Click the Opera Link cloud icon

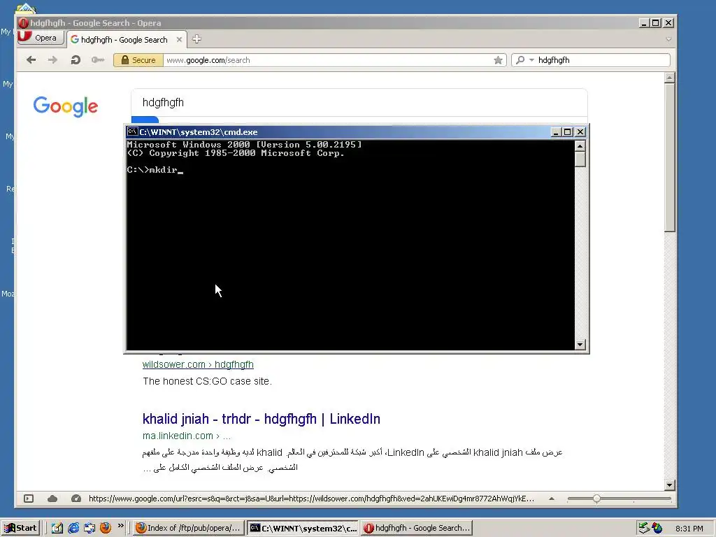[52, 499]
